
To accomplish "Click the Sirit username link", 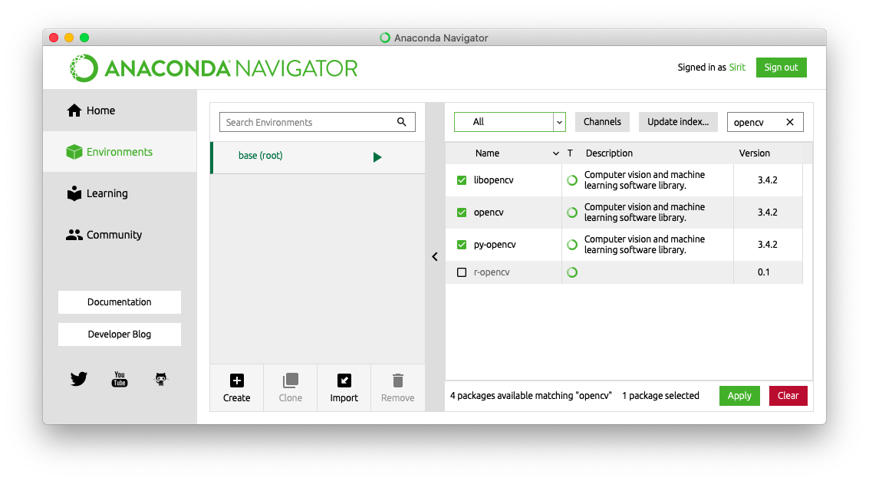I will tap(737, 67).
